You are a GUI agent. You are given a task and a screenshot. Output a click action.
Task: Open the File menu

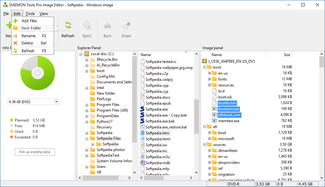click(x=6, y=14)
